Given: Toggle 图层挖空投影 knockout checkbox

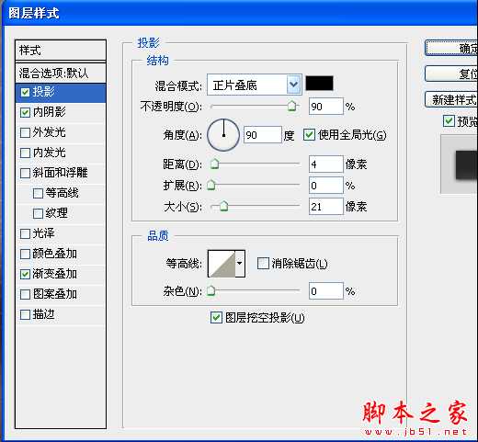Looking at the screenshot, I should coord(216,318).
